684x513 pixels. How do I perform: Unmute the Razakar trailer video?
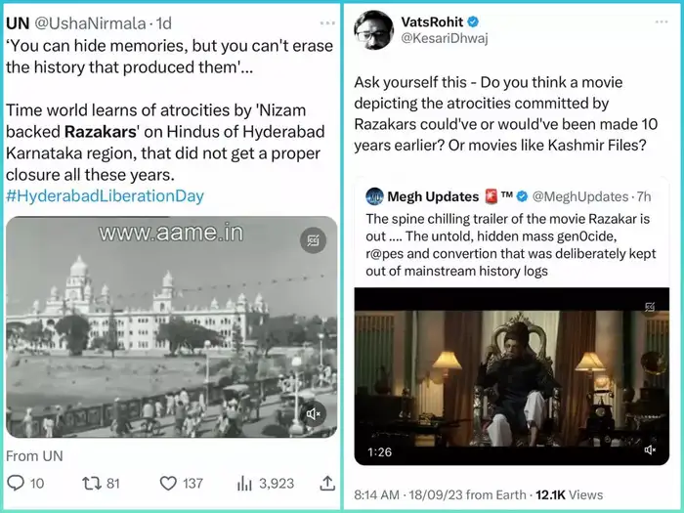pos(650,450)
